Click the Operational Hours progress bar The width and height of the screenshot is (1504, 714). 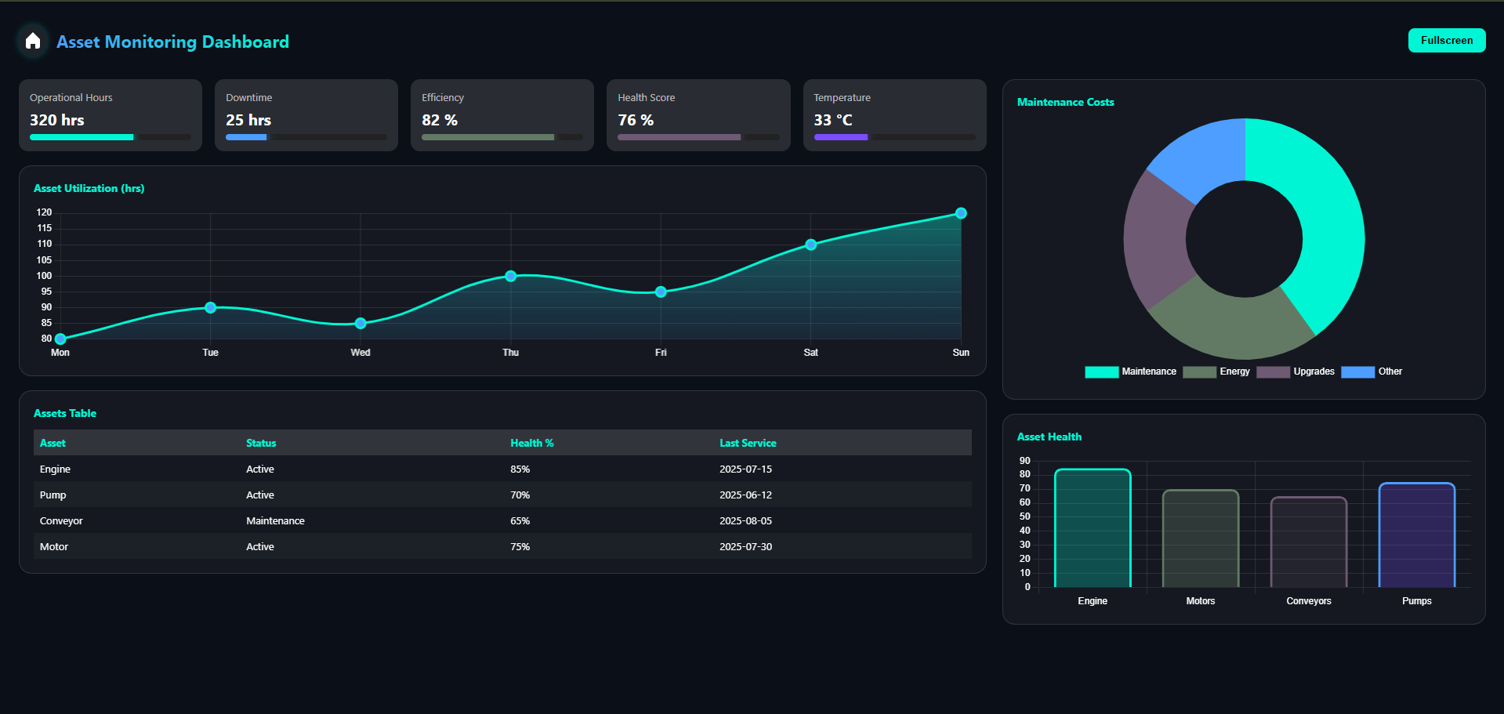pyautogui.click(x=110, y=137)
